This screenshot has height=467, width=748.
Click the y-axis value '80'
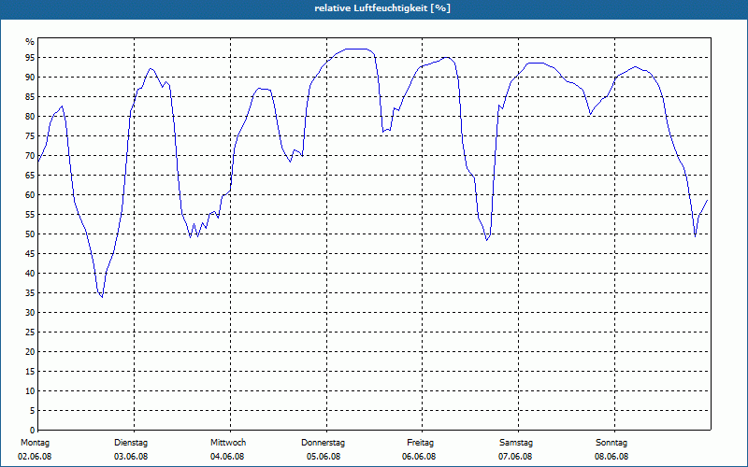(30, 116)
